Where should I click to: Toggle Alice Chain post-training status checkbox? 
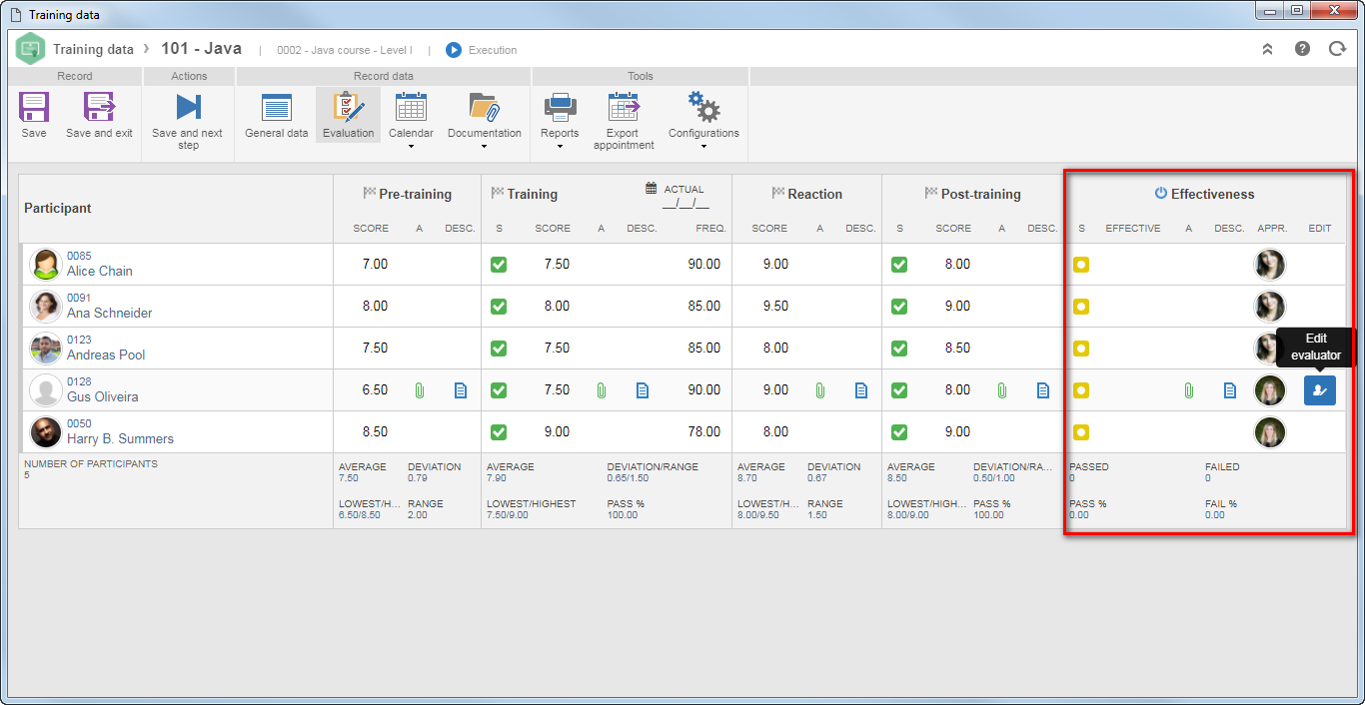tap(899, 265)
